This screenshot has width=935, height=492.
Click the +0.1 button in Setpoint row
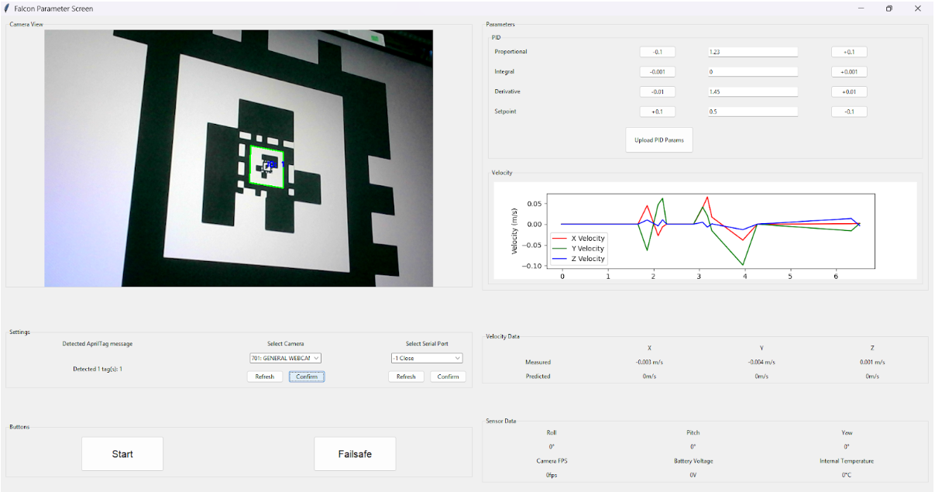[x=657, y=112]
